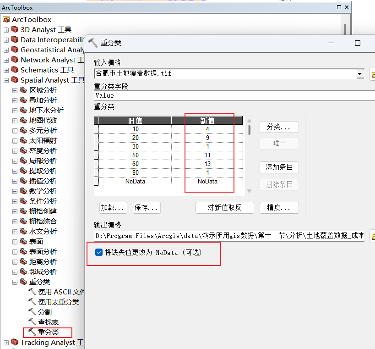Click the 地图代数 toolset icon

pos(23,120)
